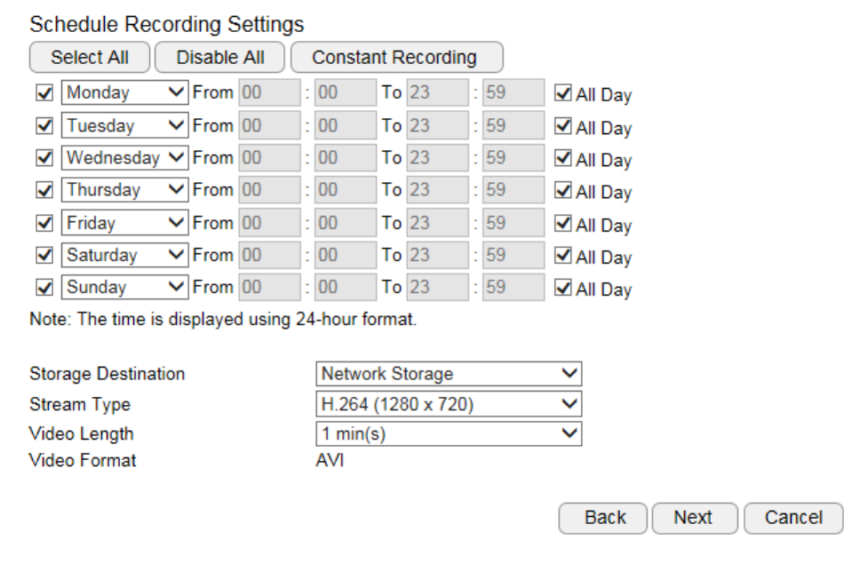Open the Saturday day selector
This screenshot has height=572, width=860.
[125, 256]
